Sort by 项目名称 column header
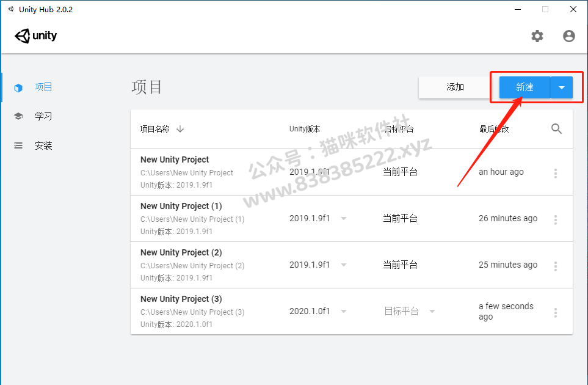 [155, 129]
